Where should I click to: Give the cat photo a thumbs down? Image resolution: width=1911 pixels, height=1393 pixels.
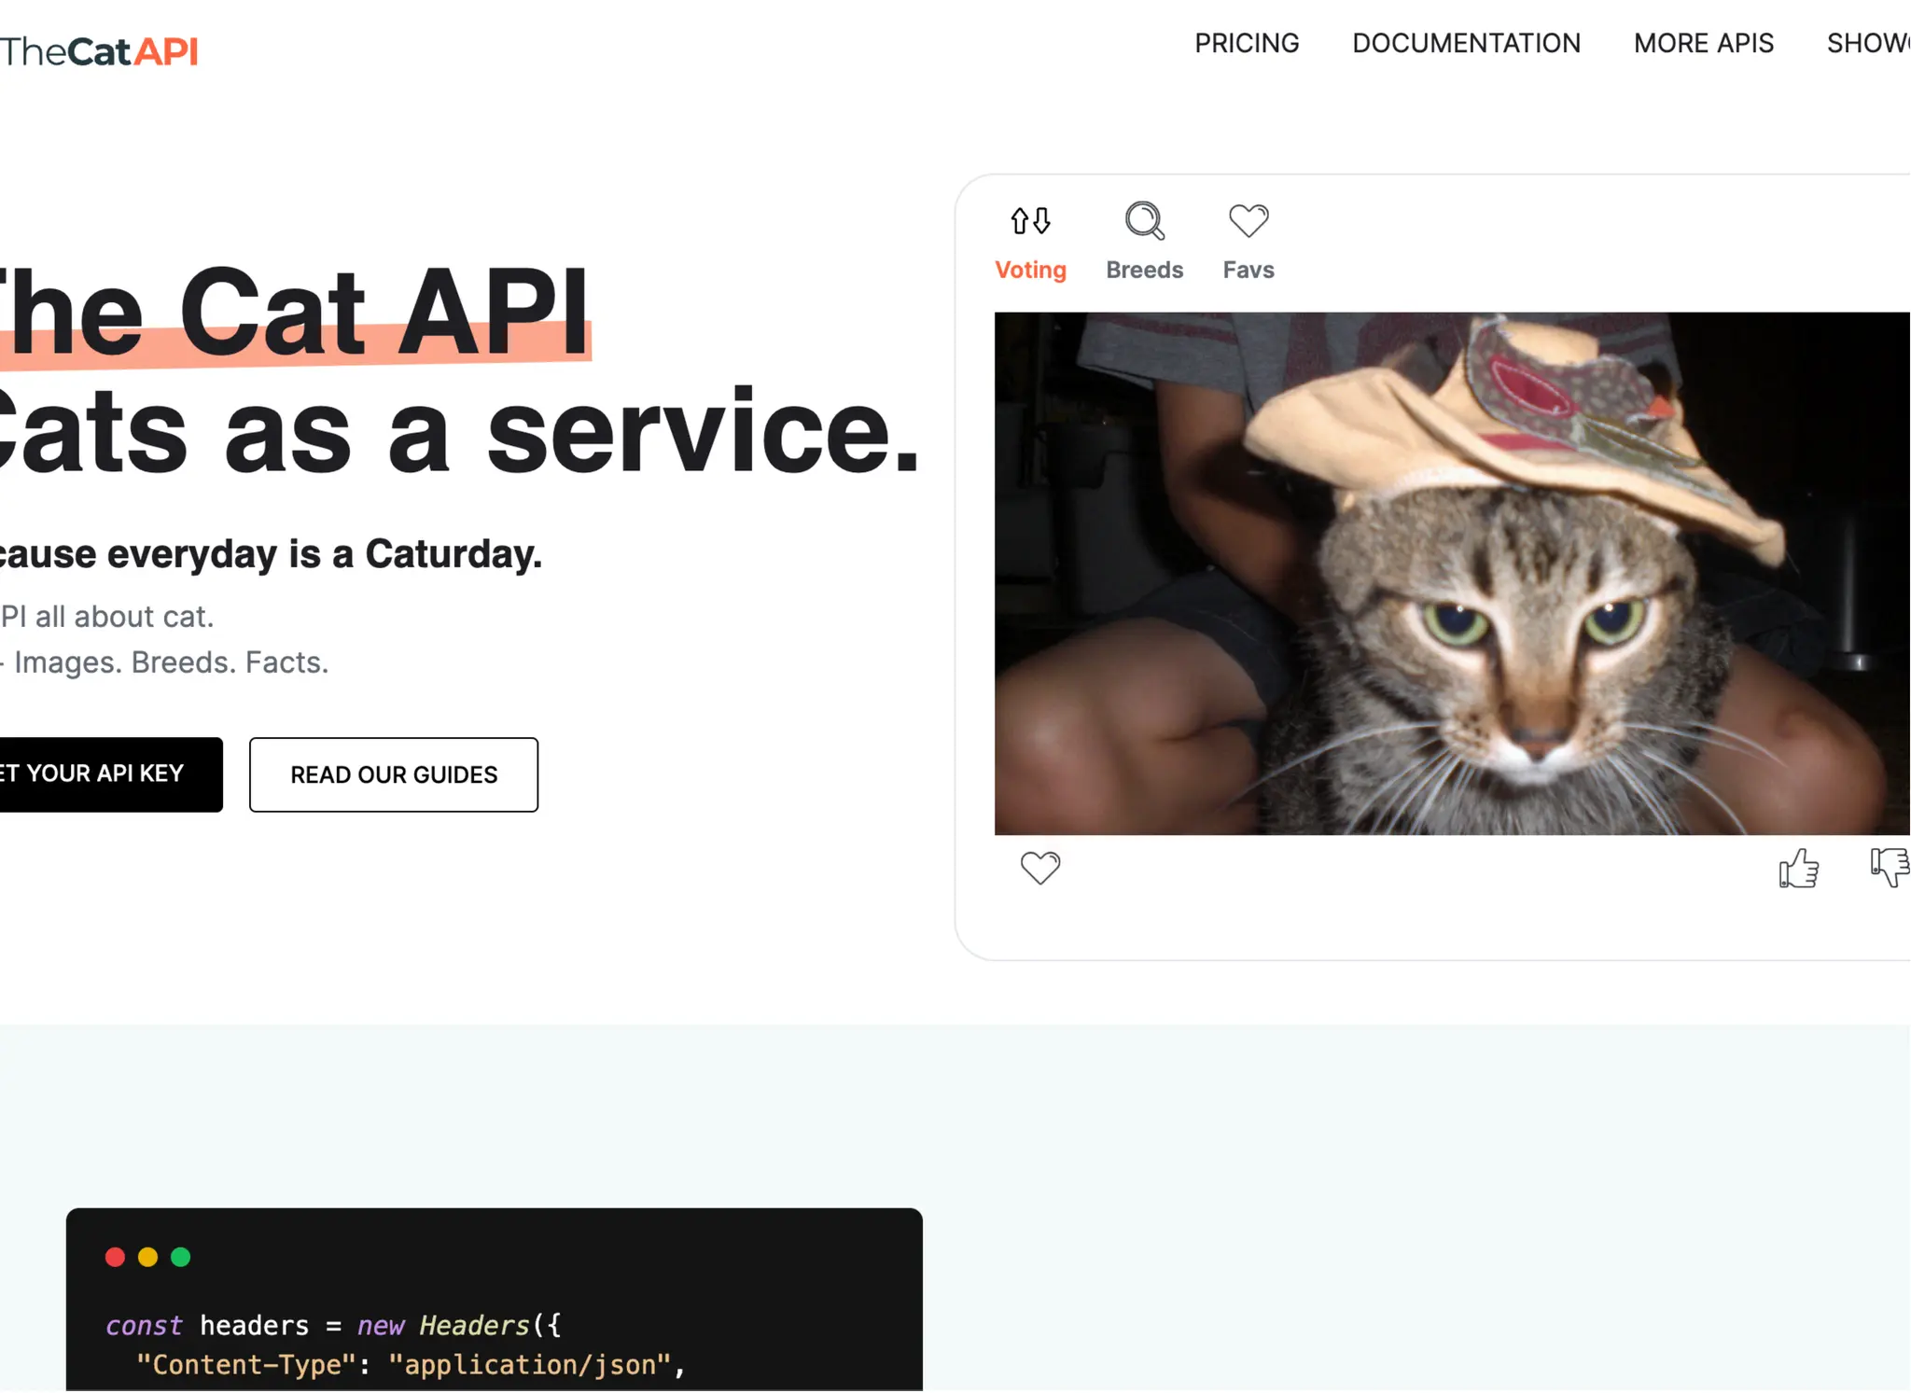pos(1890,867)
